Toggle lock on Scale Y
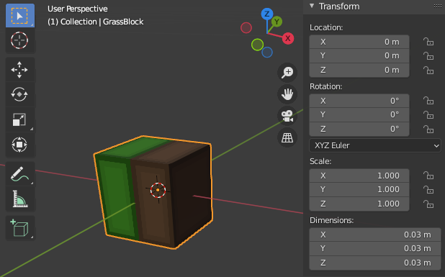This screenshot has height=277, width=445. point(428,189)
